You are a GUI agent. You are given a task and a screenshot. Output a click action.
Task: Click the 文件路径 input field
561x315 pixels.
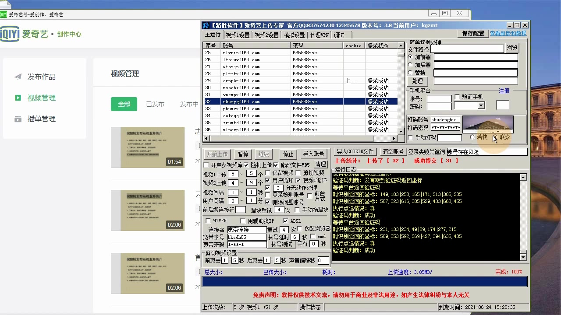[x=467, y=49]
